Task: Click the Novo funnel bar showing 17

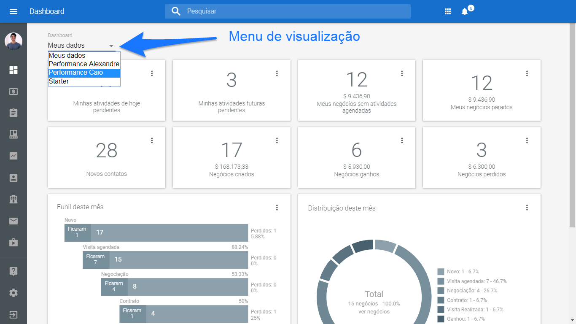Action: 170,232
